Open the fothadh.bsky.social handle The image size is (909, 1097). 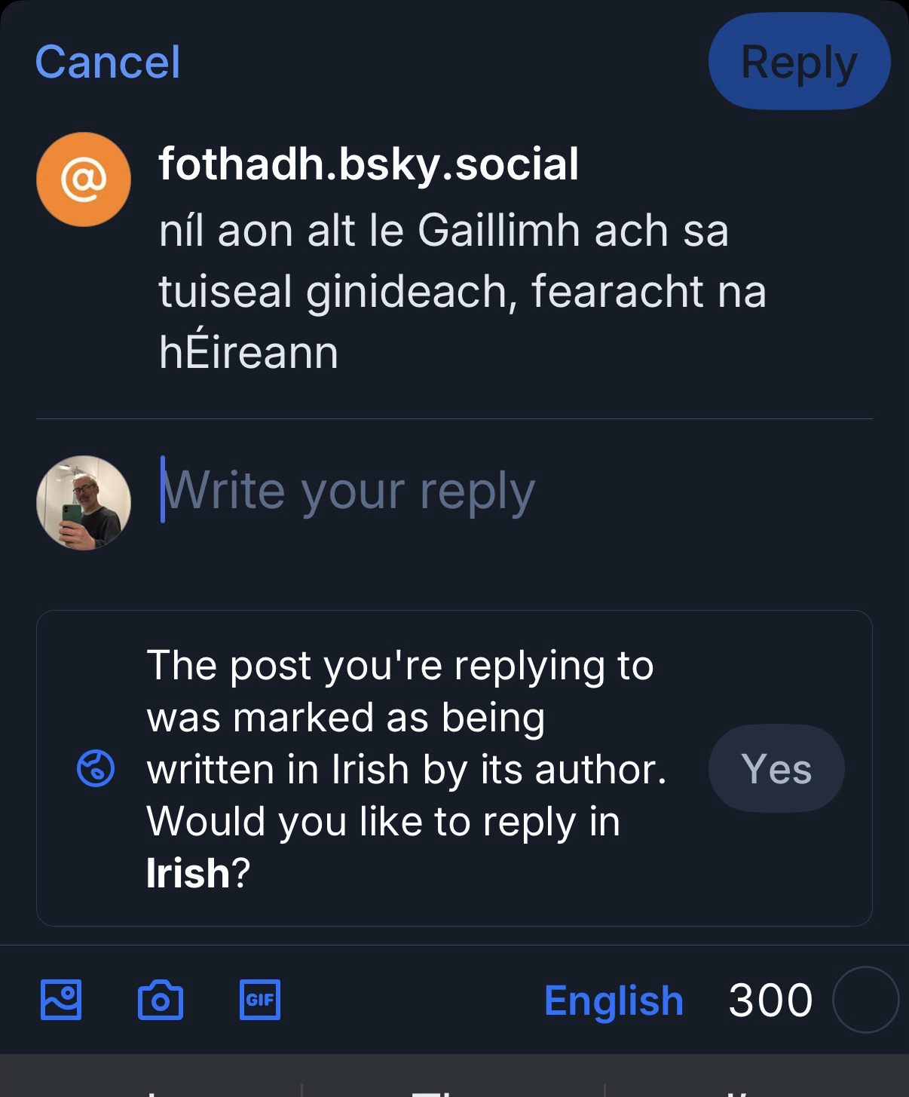point(369,164)
